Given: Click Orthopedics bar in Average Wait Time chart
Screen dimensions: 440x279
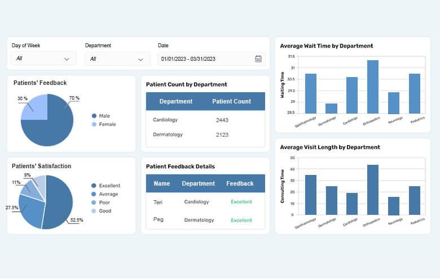Looking at the screenshot, I should (372, 87).
